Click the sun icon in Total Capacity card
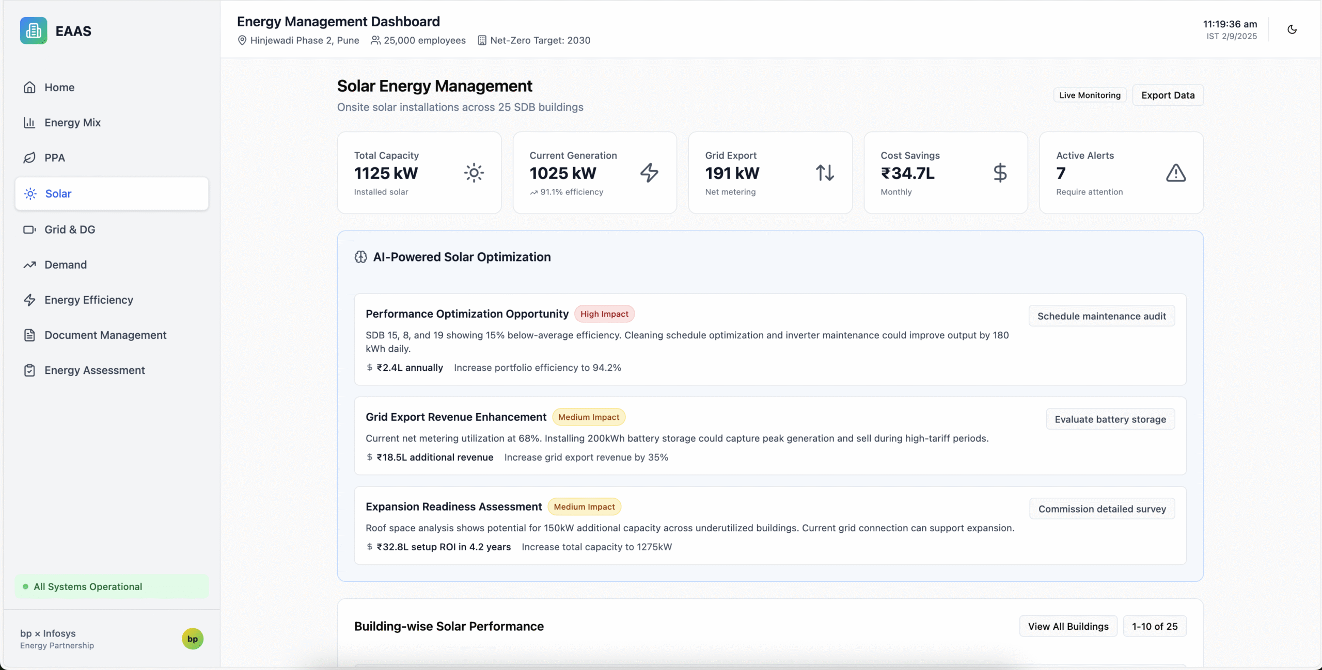The width and height of the screenshot is (1322, 670). pos(474,173)
